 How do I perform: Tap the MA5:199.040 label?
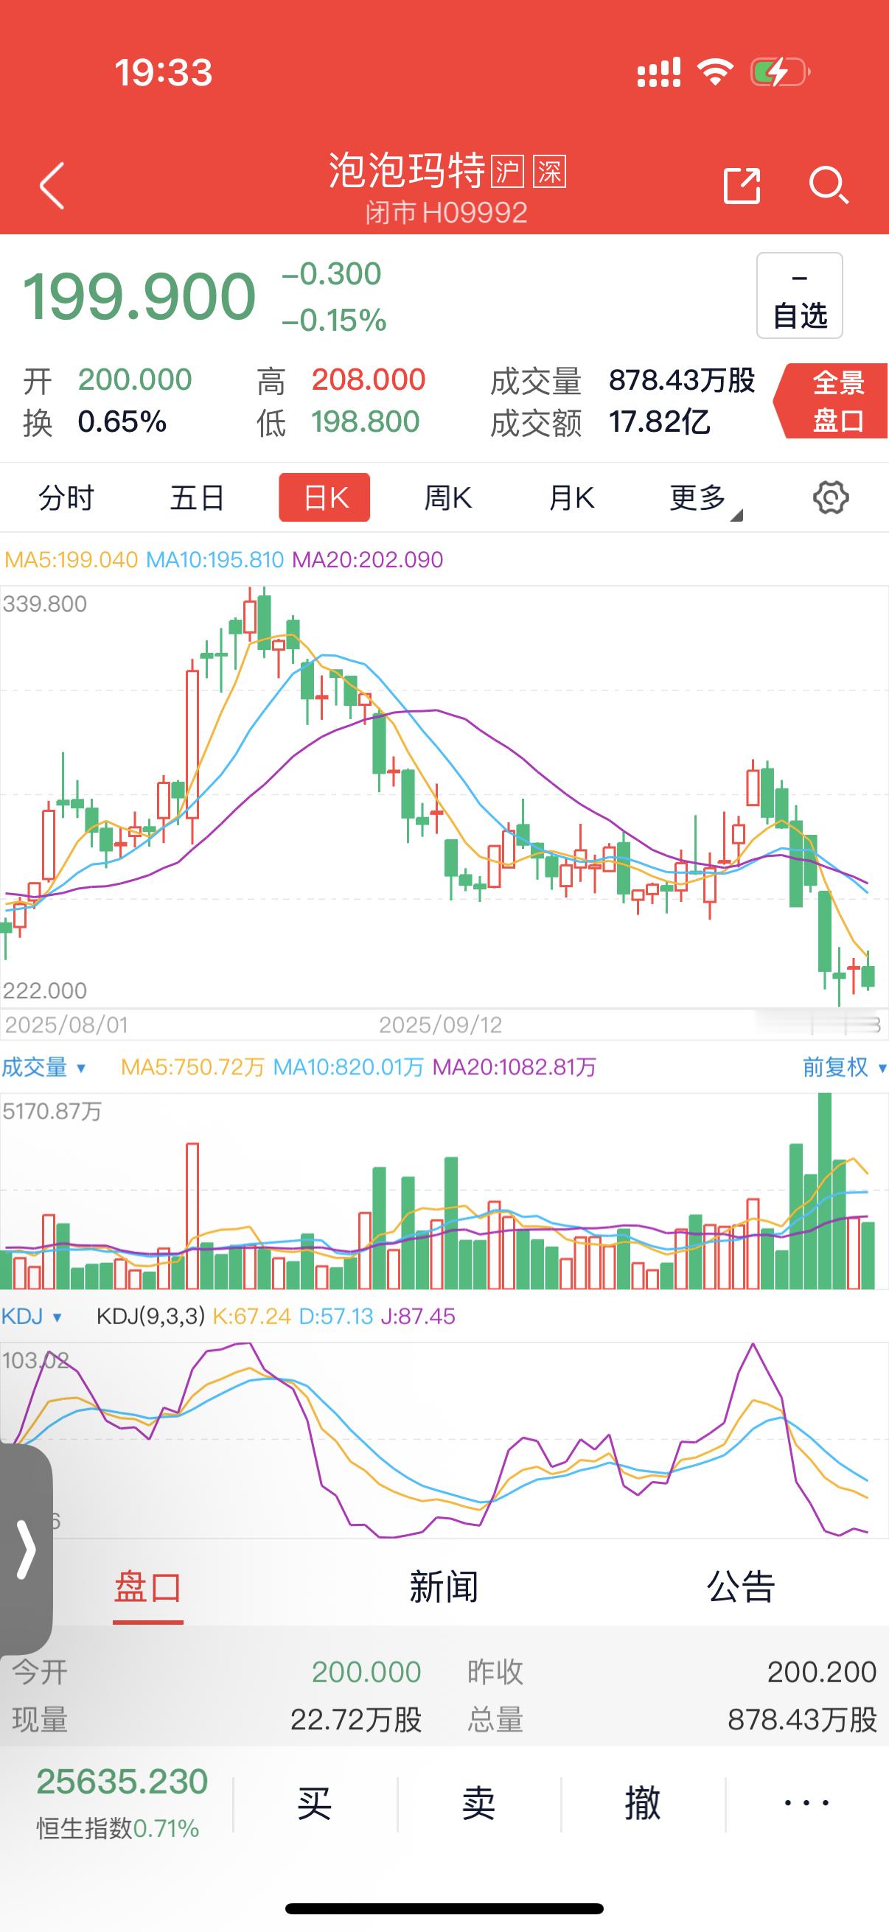point(72,559)
